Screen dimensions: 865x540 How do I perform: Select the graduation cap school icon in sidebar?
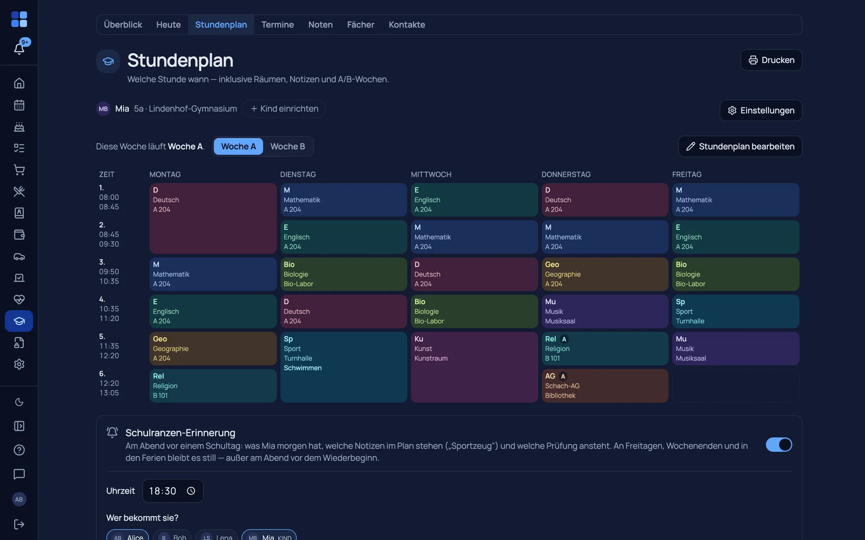[19, 321]
